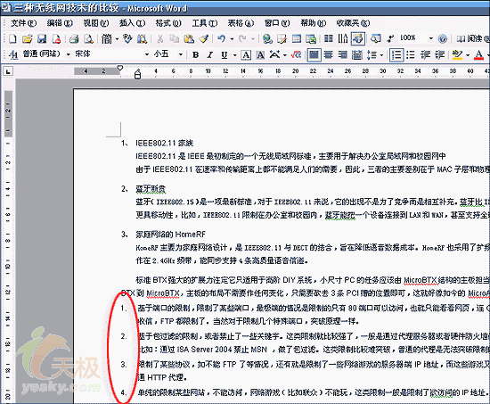Open the 帮助 menu
Screen dimensions: 490x404
pos(313,23)
